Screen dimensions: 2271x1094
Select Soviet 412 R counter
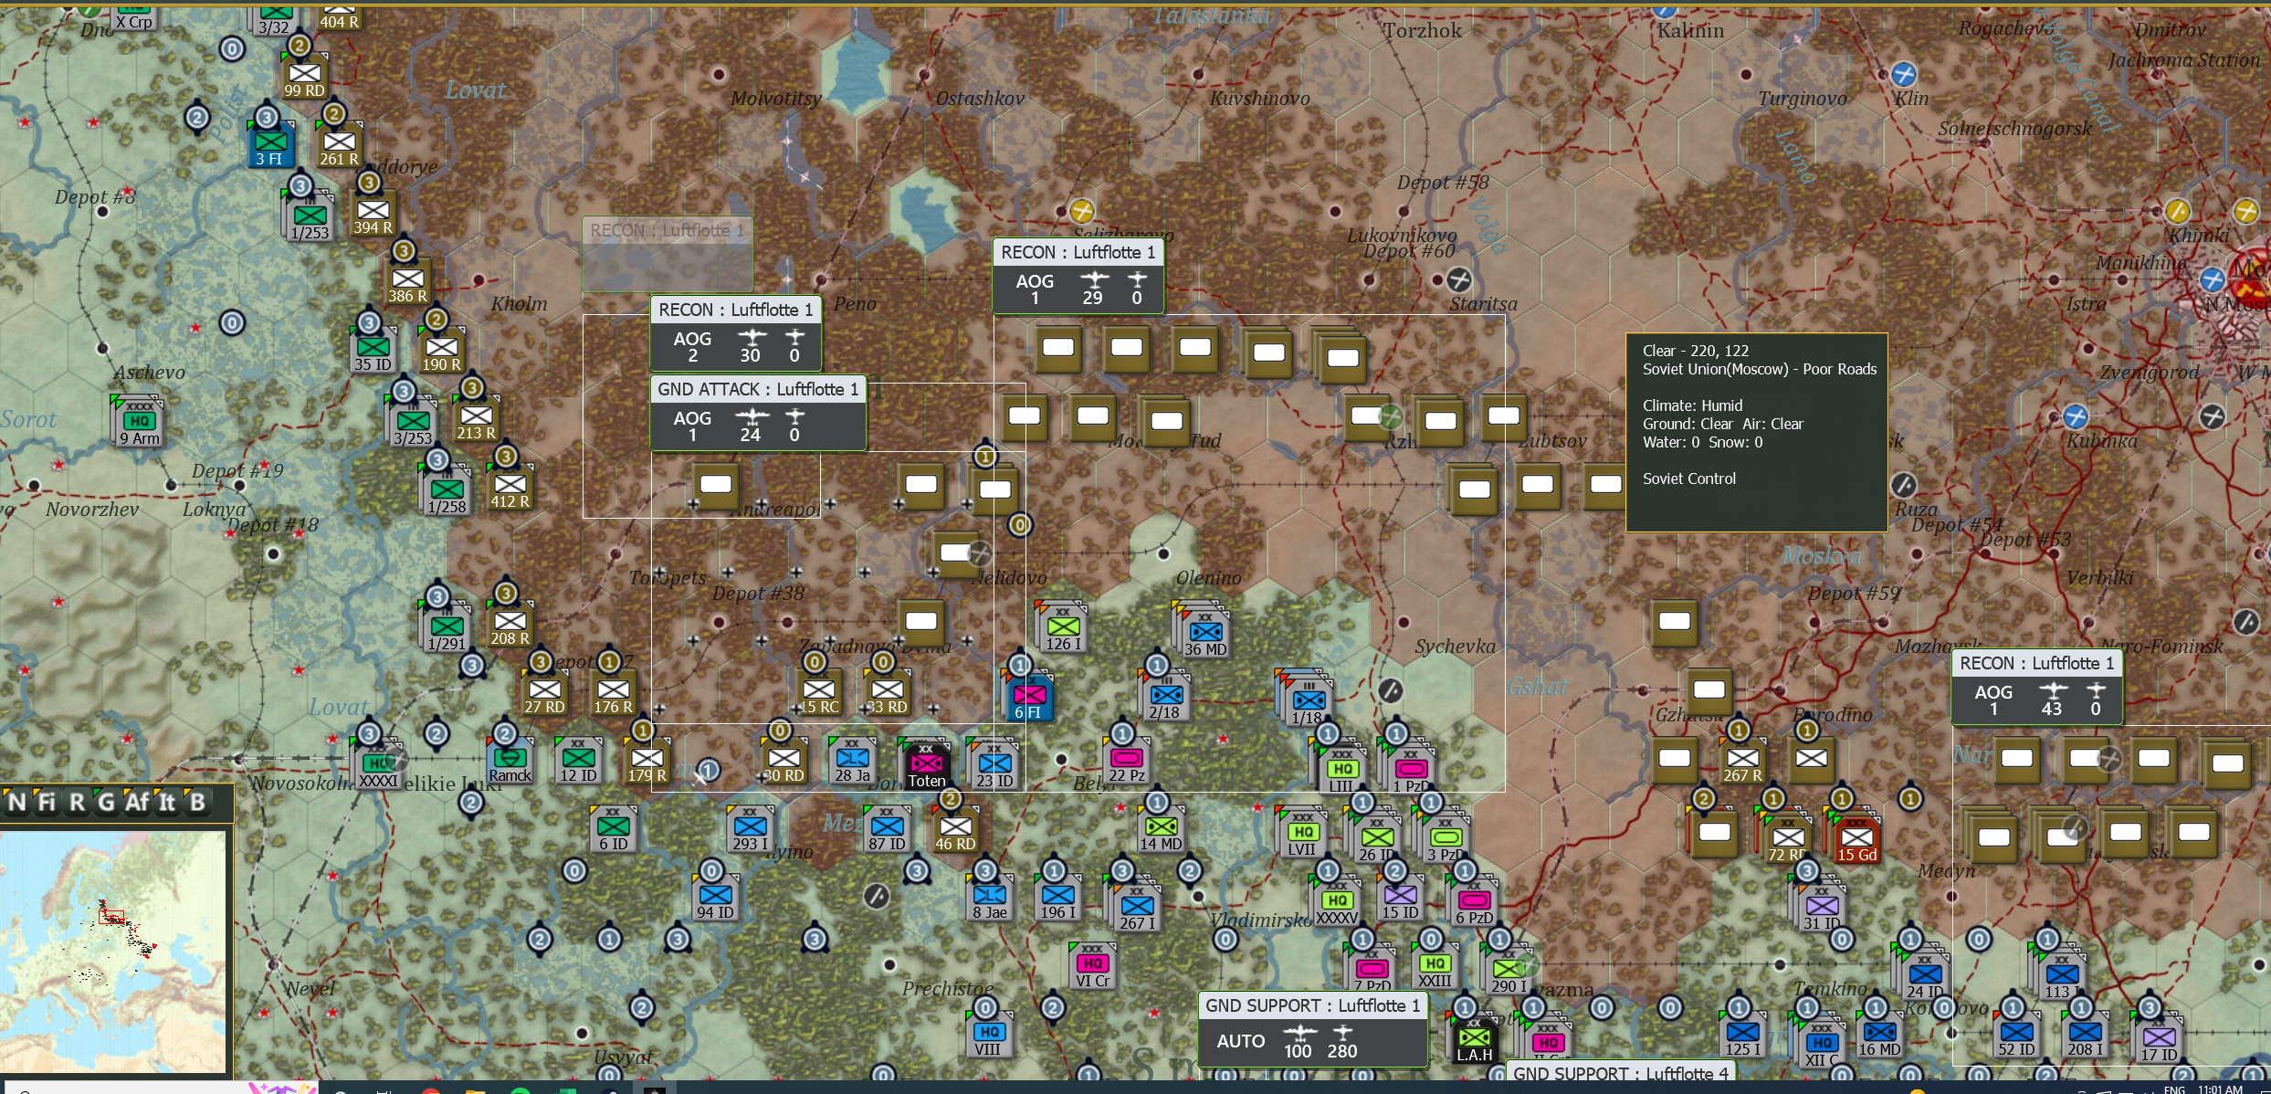click(510, 487)
